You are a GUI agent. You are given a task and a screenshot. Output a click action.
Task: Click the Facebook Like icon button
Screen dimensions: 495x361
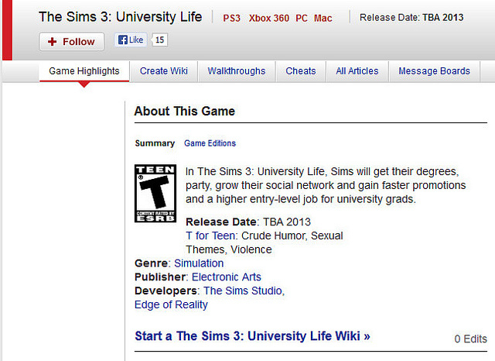[x=131, y=40]
